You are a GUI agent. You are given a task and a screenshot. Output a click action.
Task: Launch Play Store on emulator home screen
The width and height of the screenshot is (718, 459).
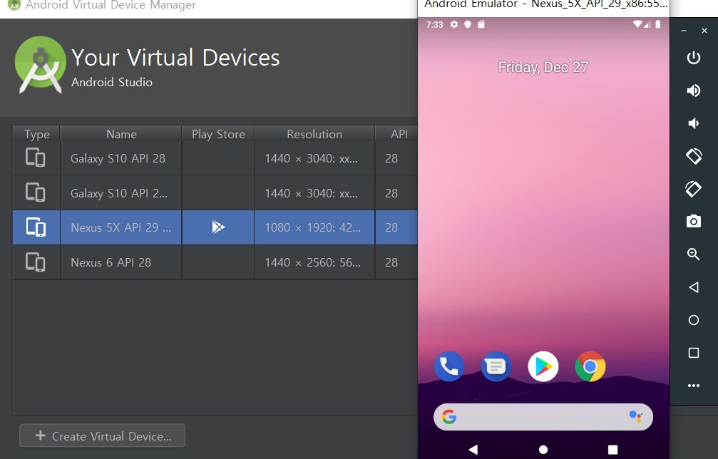(x=543, y=366)
